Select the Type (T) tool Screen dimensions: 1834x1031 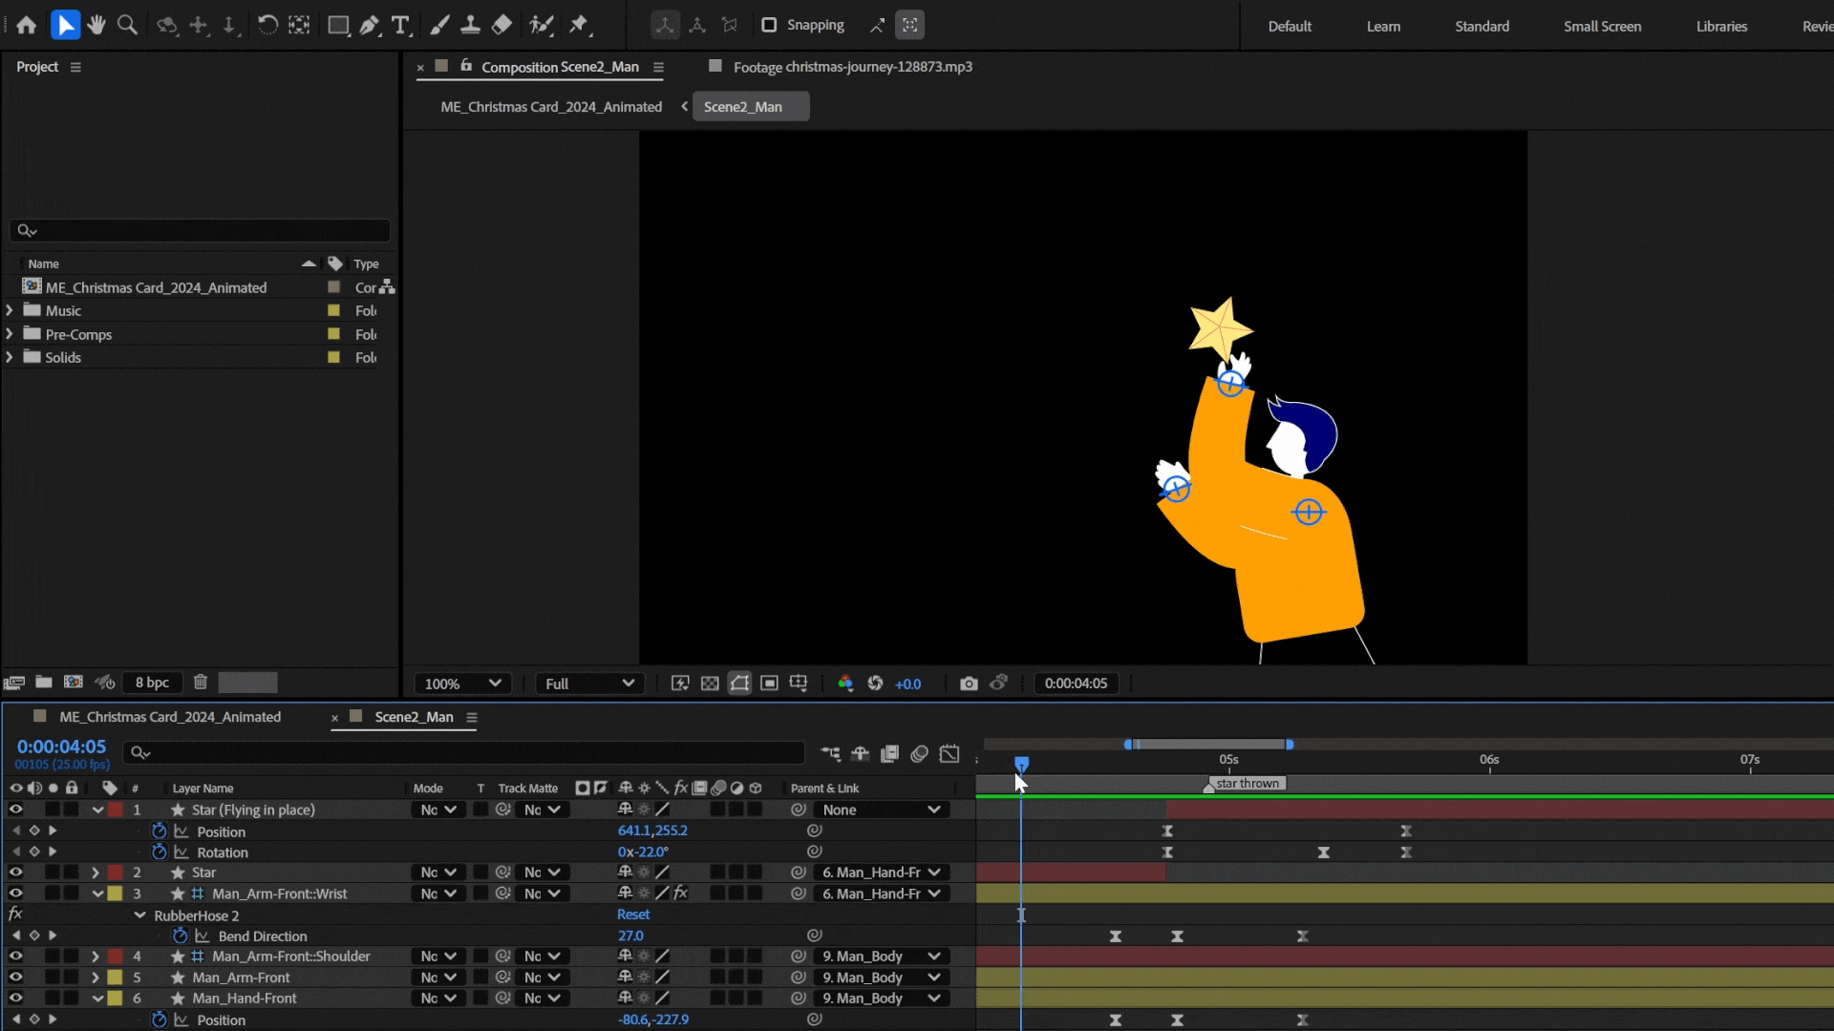coord(401,26)
